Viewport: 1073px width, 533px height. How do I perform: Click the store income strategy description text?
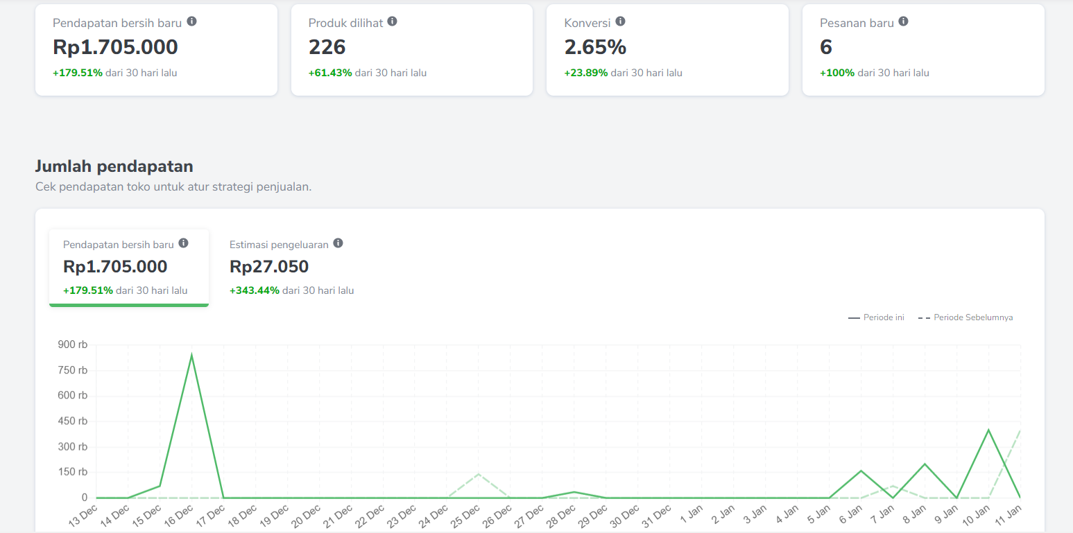[173, 187]
